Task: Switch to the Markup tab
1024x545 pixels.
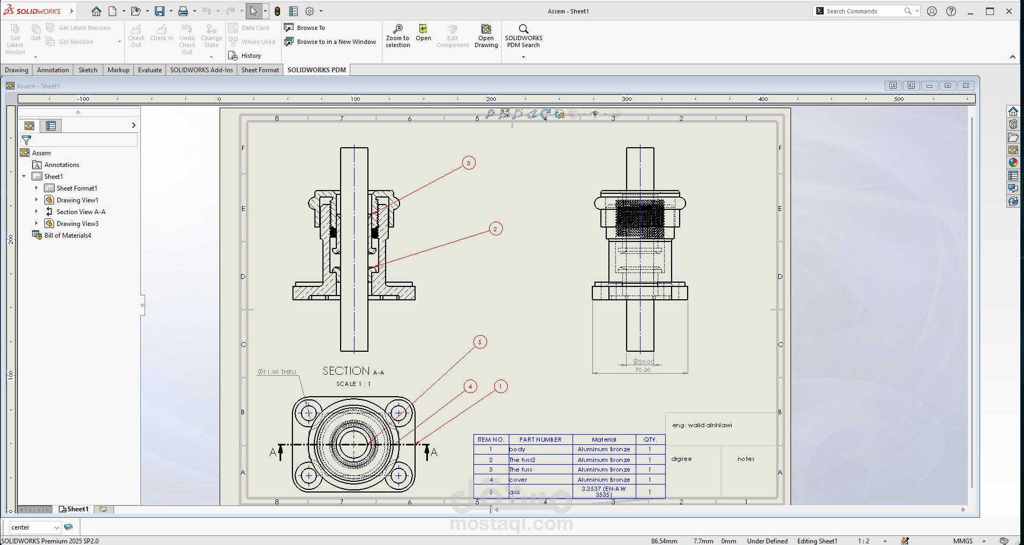Action: (x=118, y=70)
